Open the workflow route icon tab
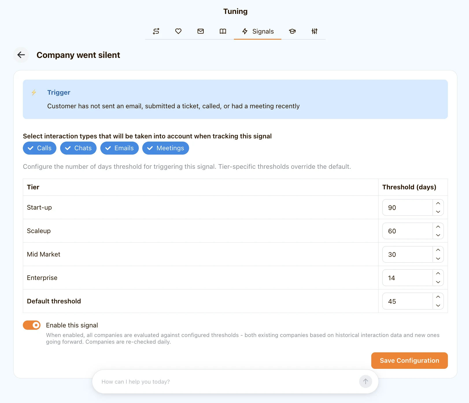 156,31
